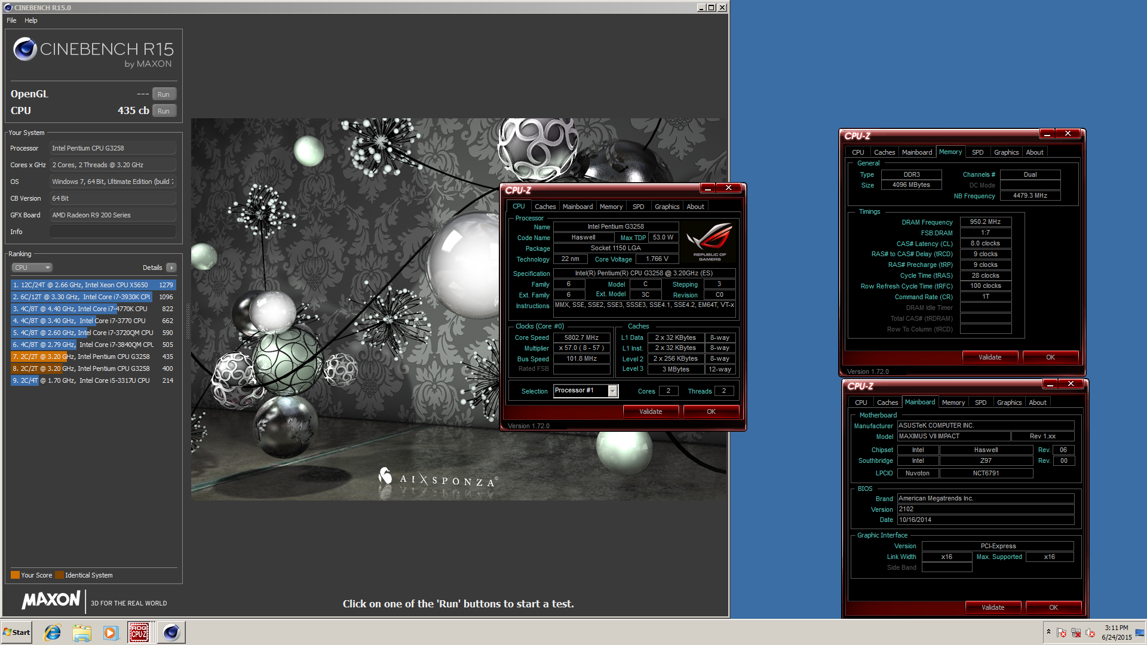The image size is (1147, 645).
Task: Select ranking entry Intel Core i7-3770
Action: pos(93,321)
